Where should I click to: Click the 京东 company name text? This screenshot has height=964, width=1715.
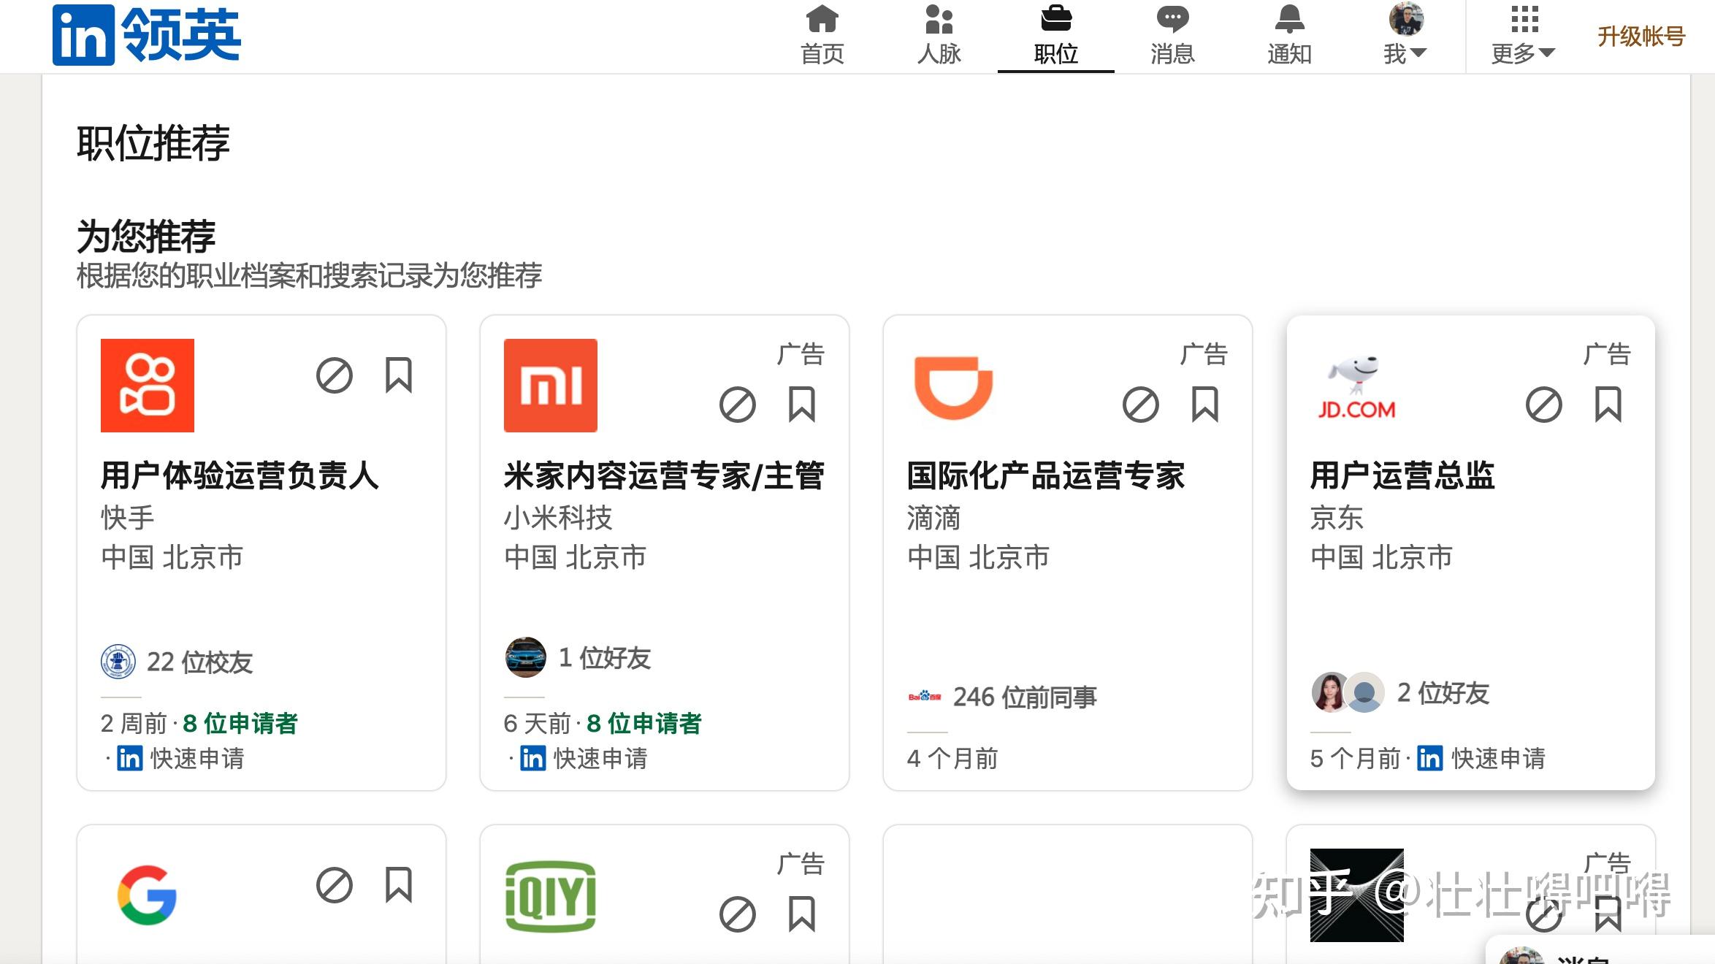tap(1337, 518)
